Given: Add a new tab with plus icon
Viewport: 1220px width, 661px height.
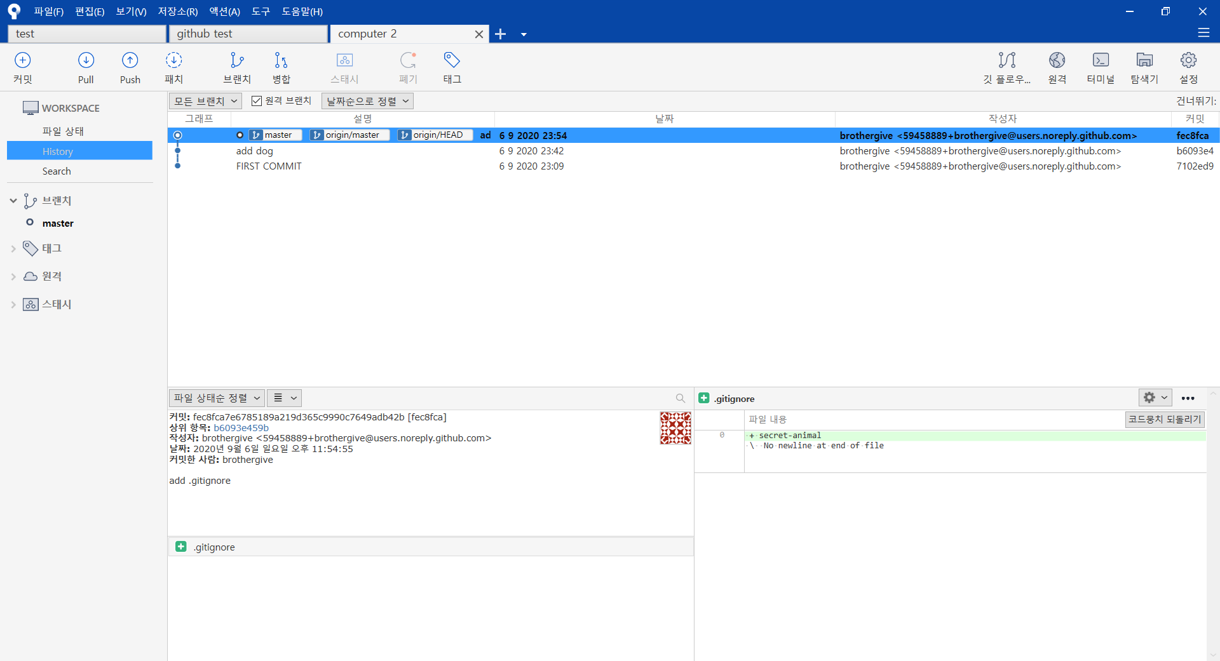Looking at the screenshot, I should pyautogui.click(x=501, y=34).
